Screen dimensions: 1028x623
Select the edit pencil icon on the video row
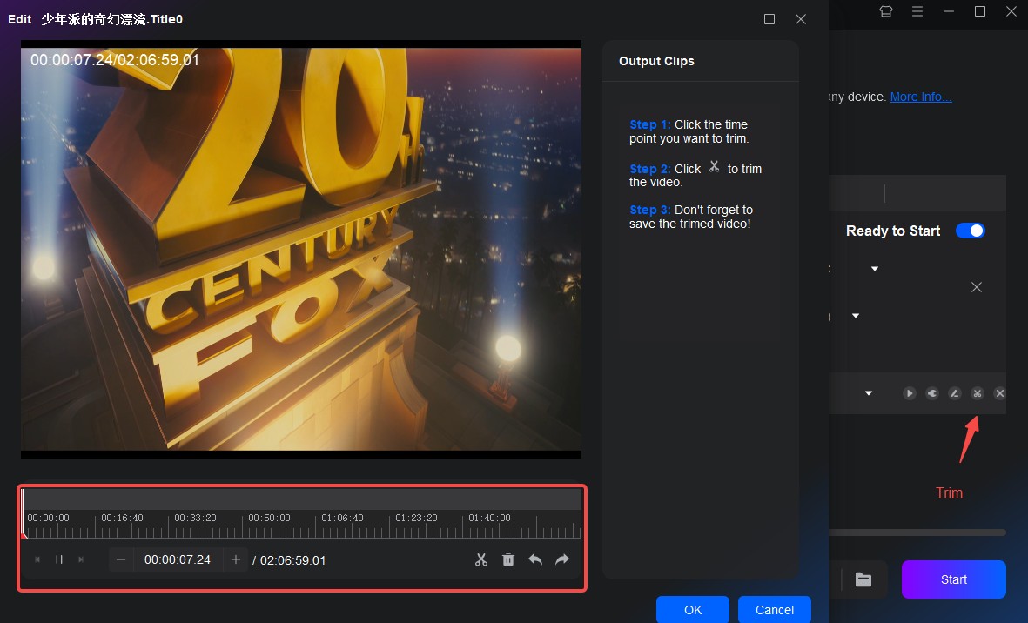click(x=954, y=392)
